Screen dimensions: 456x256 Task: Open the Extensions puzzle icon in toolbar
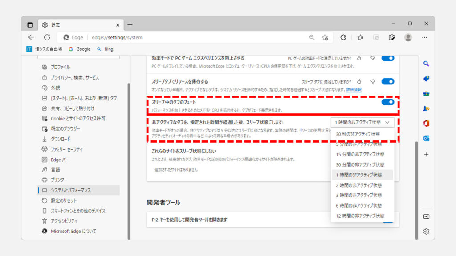343,37
